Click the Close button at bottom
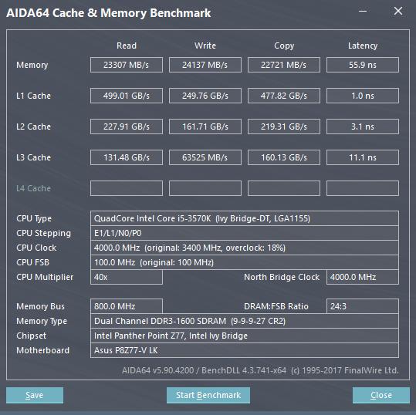 click(381, 395)
